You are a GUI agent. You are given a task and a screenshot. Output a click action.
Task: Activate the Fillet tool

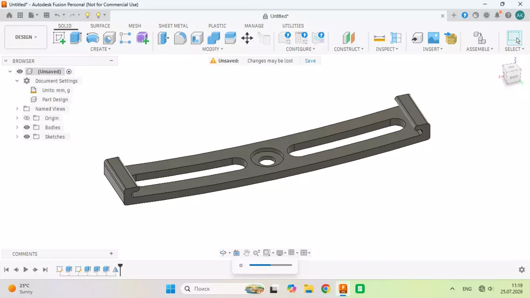(180, 38)
